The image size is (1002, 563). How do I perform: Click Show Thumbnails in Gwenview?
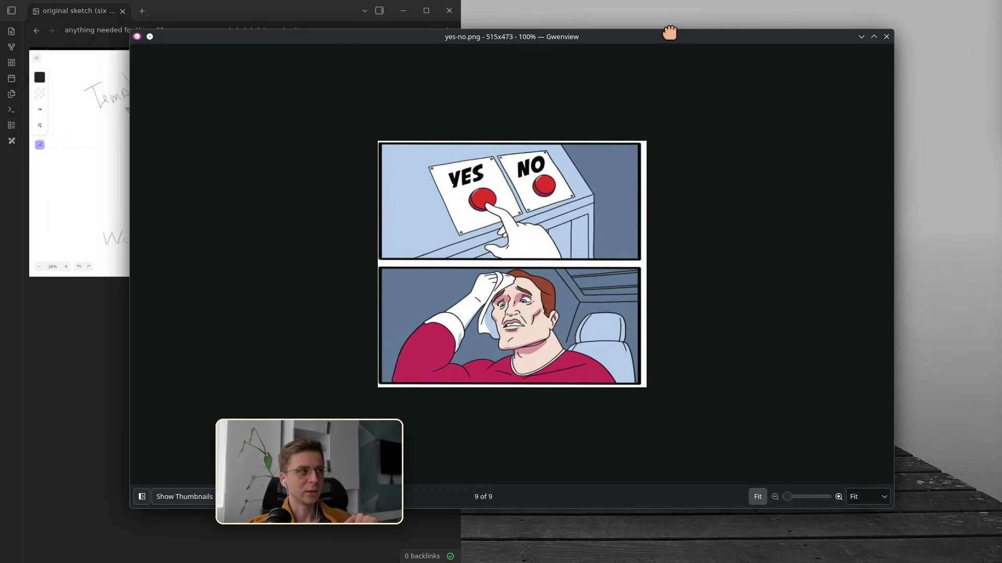(185, 496)
